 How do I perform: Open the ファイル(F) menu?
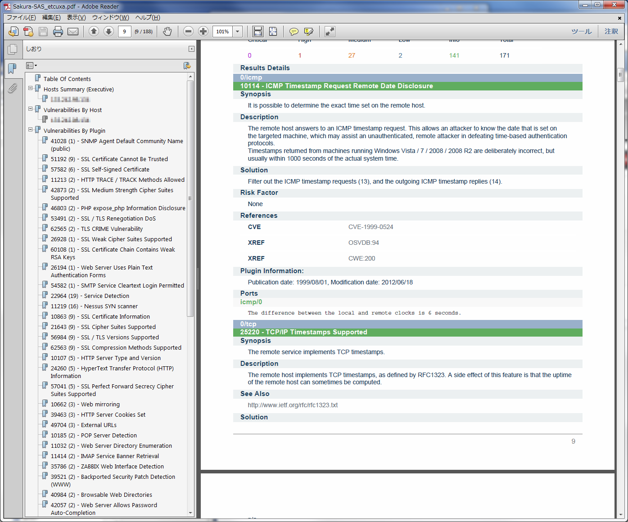point(21,18)
